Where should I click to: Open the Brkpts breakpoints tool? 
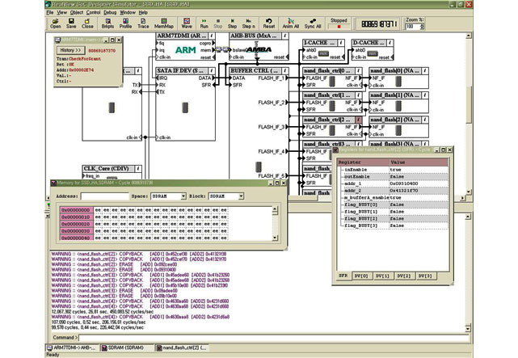point(107,22)
